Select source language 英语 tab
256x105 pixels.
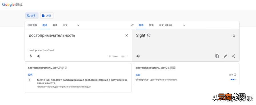coord(55,25)
